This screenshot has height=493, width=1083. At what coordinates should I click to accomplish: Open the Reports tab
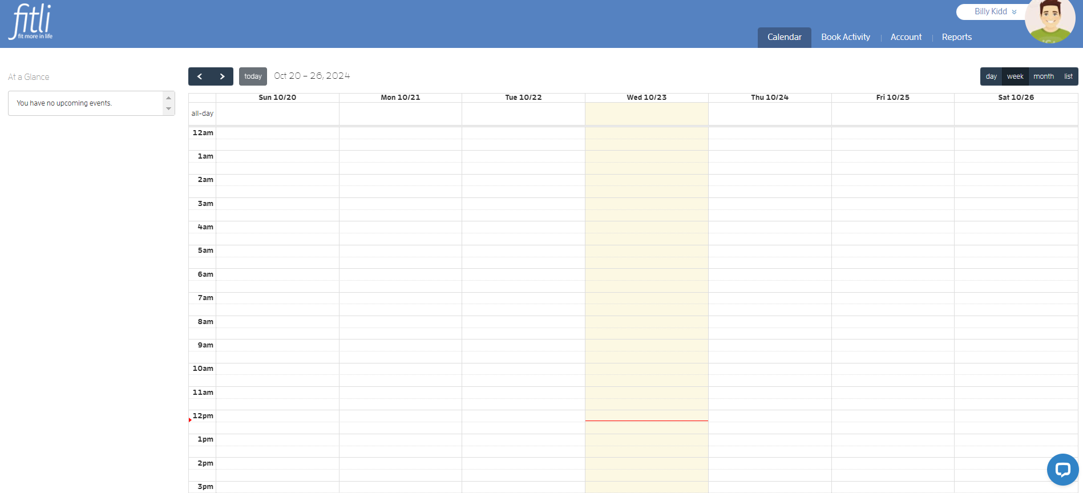(x=957, y=37)
